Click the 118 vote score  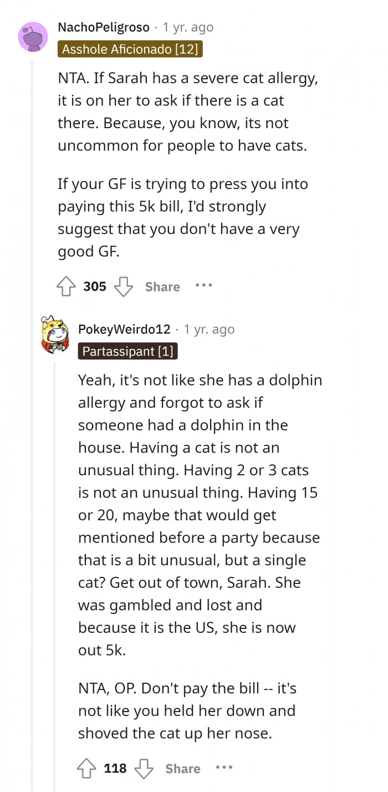coord(115,769)
